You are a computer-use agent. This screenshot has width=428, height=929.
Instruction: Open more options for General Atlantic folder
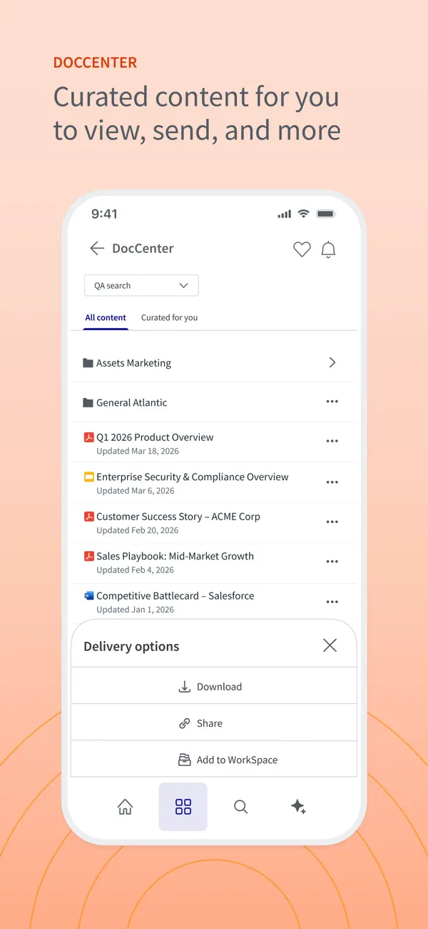pyautogui.click(x=332, y=402)
